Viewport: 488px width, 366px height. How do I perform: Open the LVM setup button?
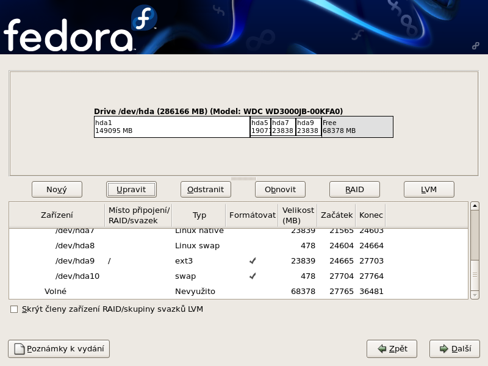coord(429,189)
